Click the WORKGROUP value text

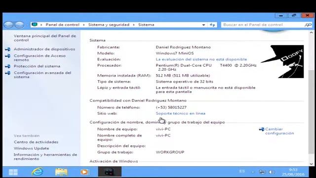click(170, 152)
